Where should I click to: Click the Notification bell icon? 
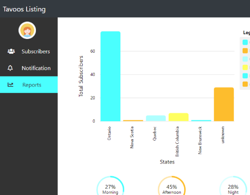tap(11, 68)
